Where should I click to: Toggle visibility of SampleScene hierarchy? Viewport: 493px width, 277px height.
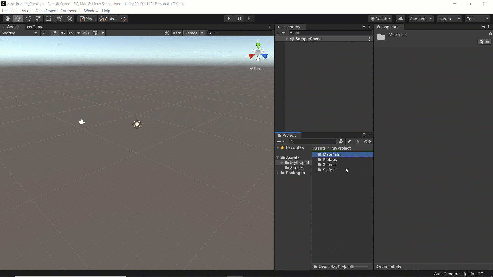point(287,38)
